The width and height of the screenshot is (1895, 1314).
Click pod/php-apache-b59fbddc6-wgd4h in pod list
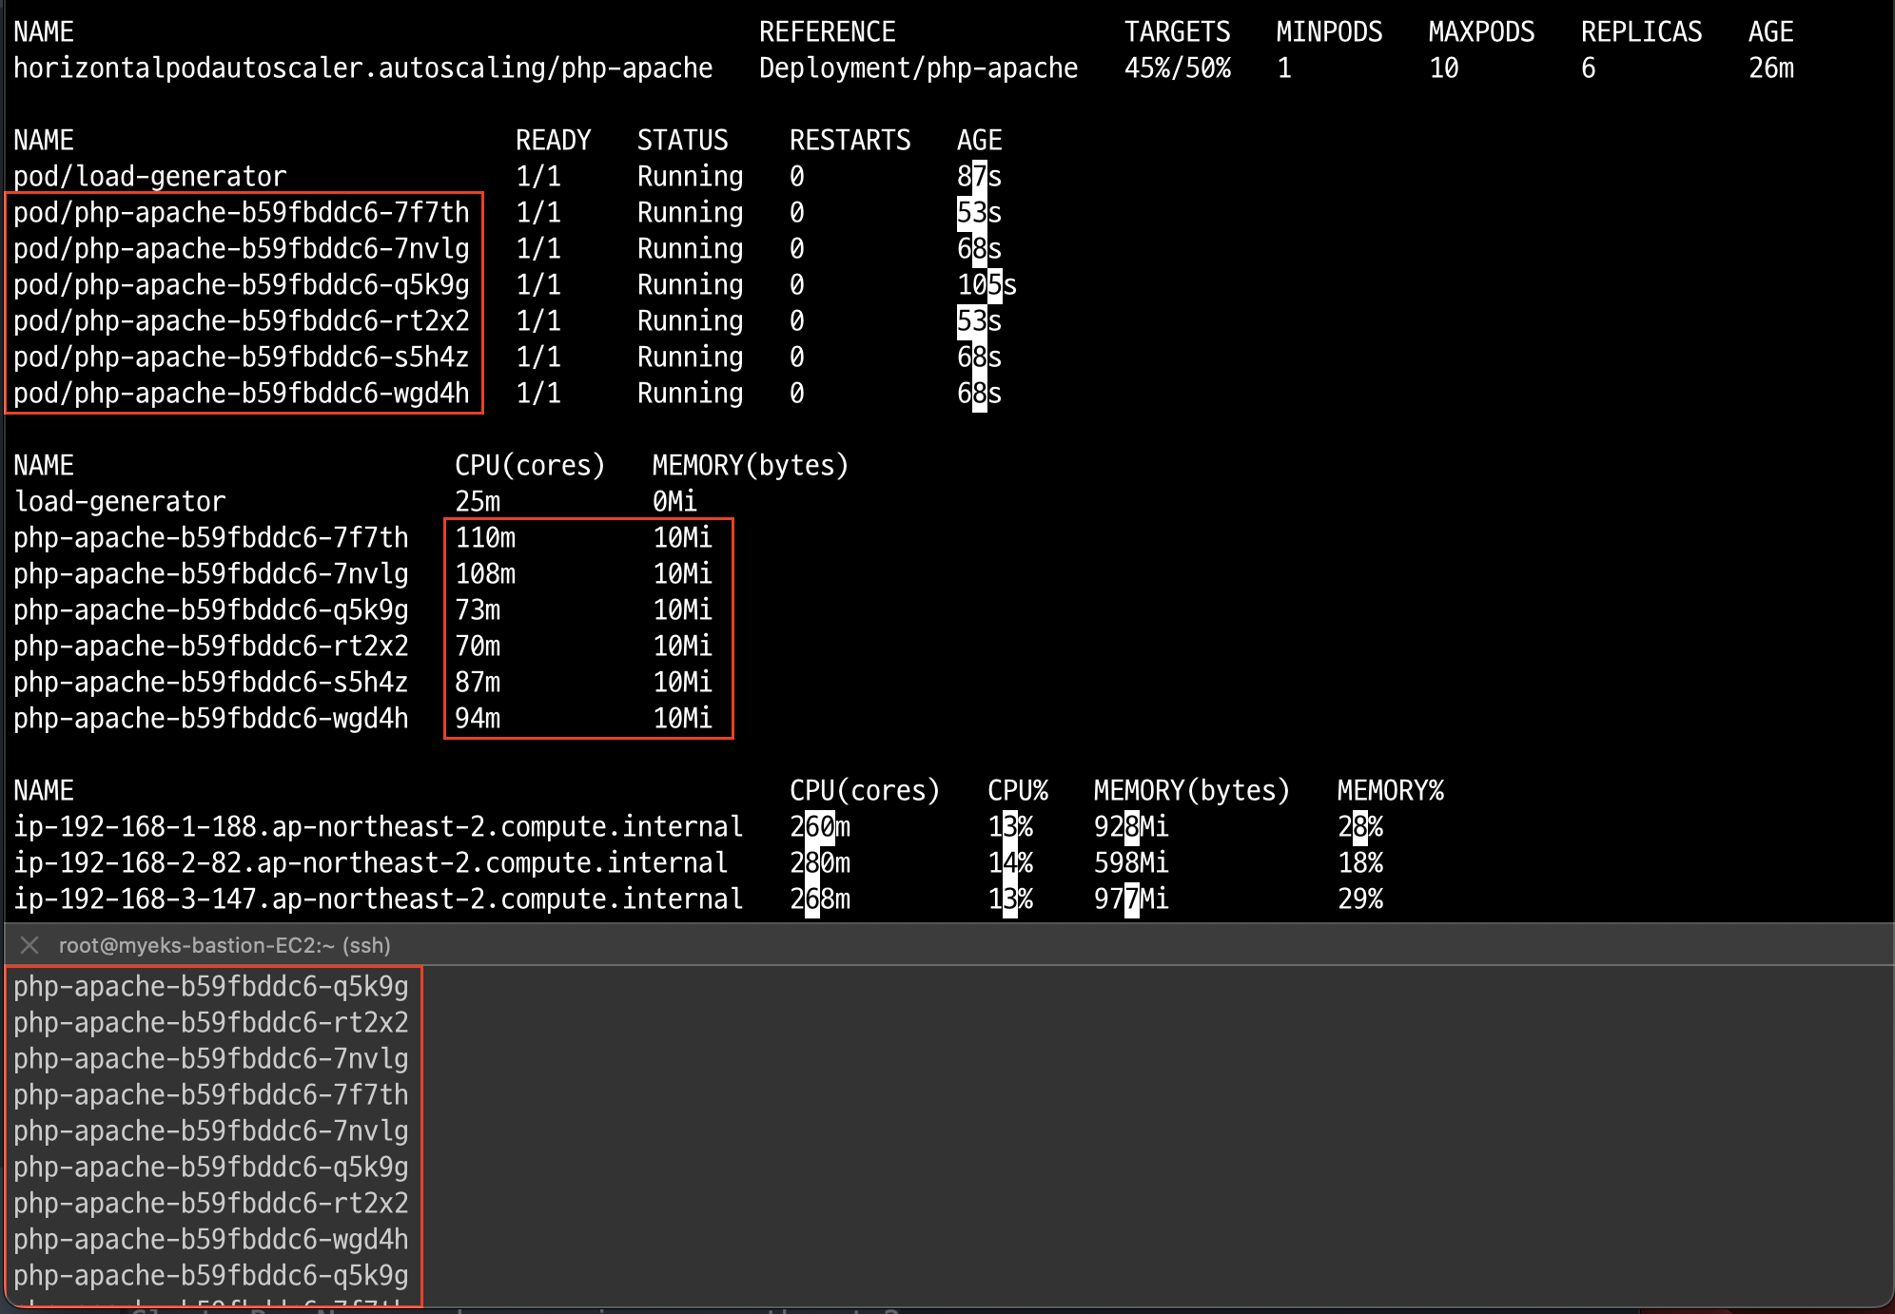241,394
